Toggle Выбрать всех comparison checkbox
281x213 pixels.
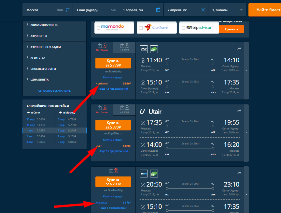coord(221,21)
